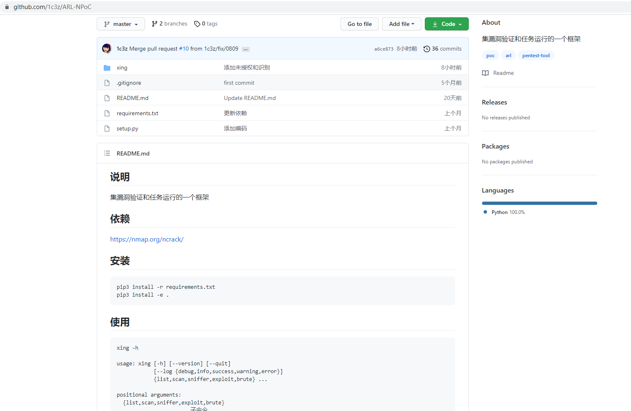
Task: Click the xing folder icon
Action: (107, 68)
